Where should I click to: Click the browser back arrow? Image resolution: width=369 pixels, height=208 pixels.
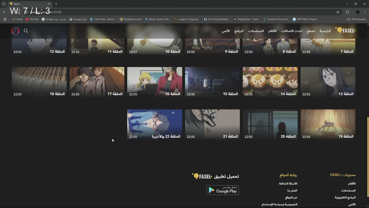[4, 12]
